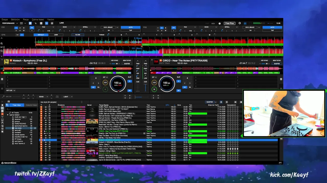Set deck 1 as MASTER
327x183 pixels.
[x=127, y=64]
